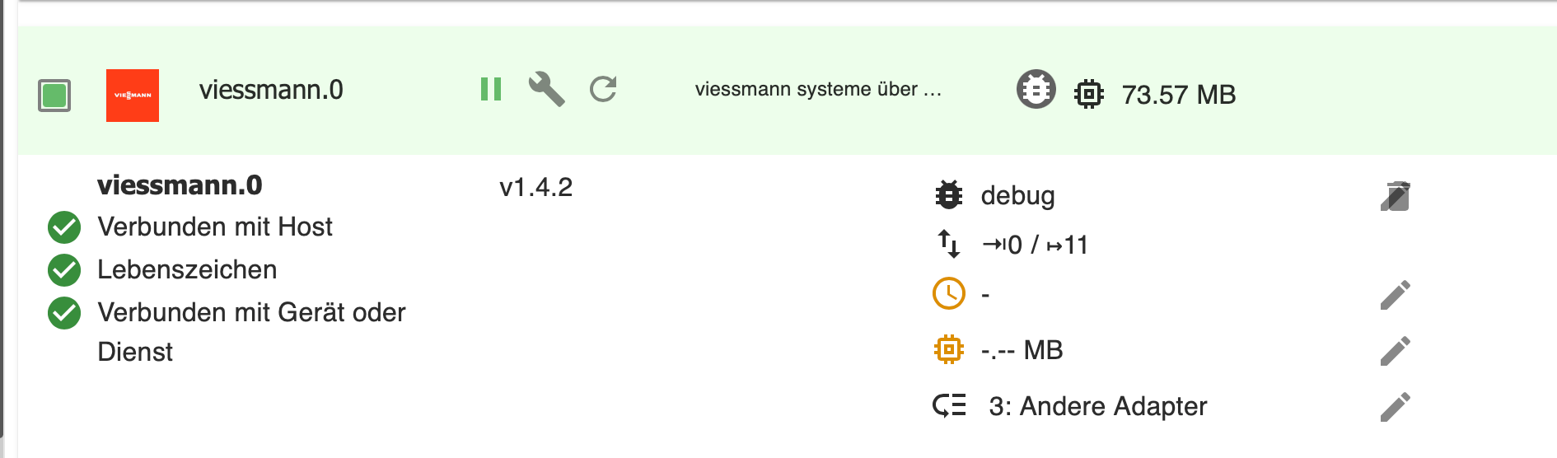Edit the tier 3: Andere Adapter pencil

(1396, 406)
